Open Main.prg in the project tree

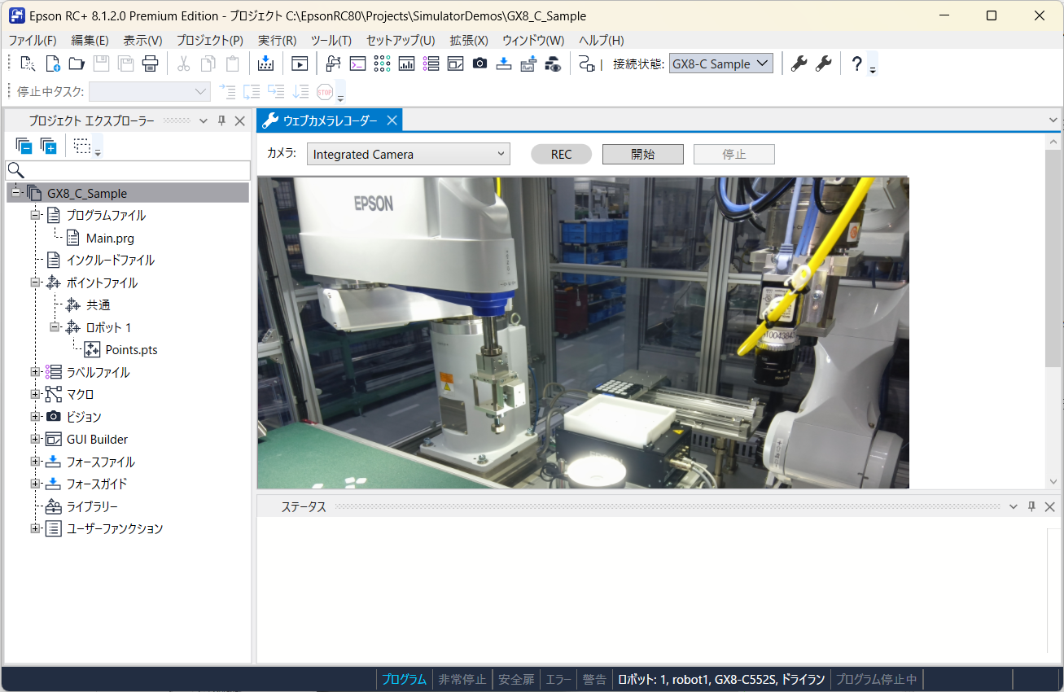[x=110, y=239]
